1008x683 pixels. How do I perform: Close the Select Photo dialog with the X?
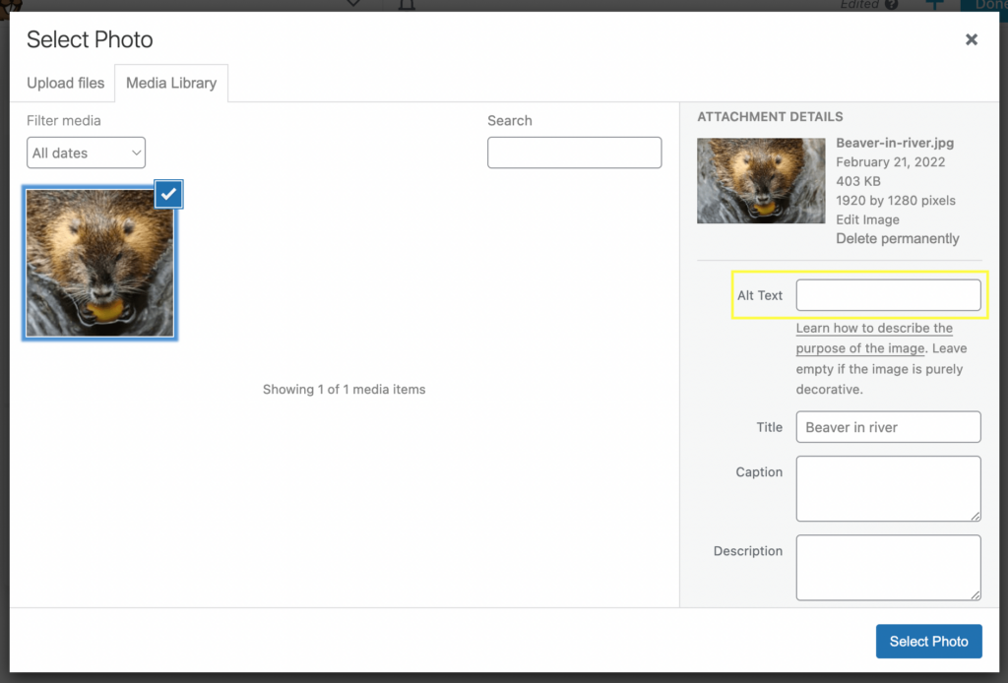click(x=972, y=39)
